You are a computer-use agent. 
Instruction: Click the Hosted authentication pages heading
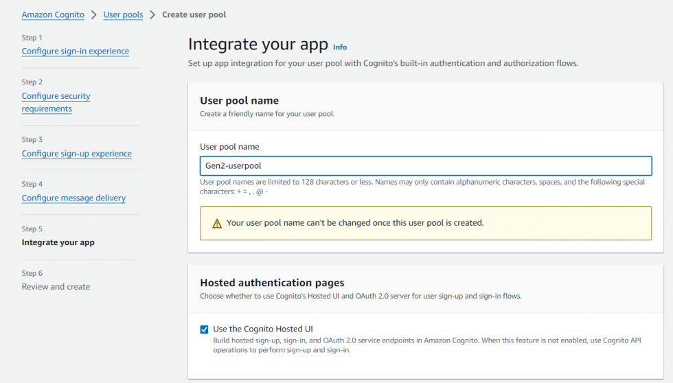pyautogui.click(x=272, y=283)
